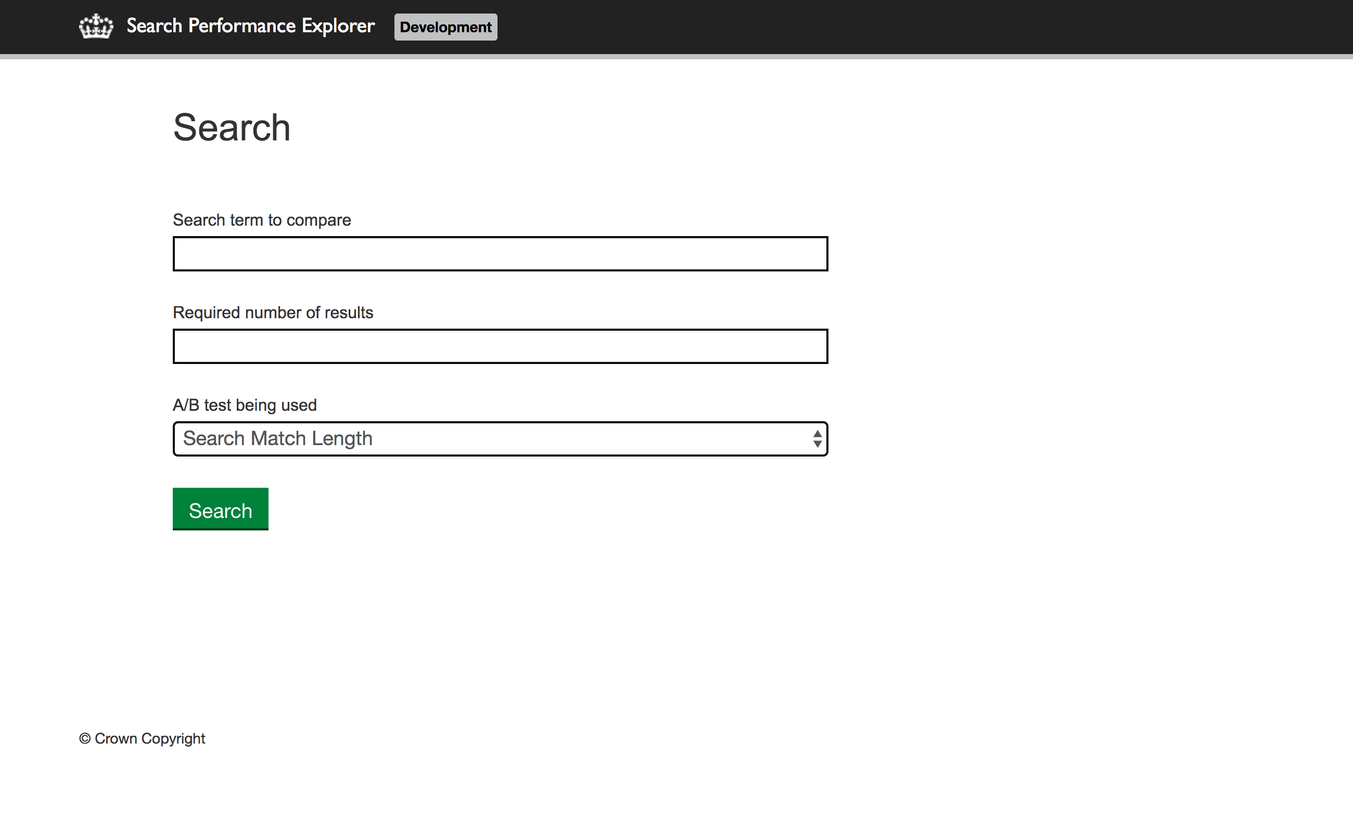Click the Development environment badge
The width and height of the screenshot is (1353, 832).
point(445,27)
